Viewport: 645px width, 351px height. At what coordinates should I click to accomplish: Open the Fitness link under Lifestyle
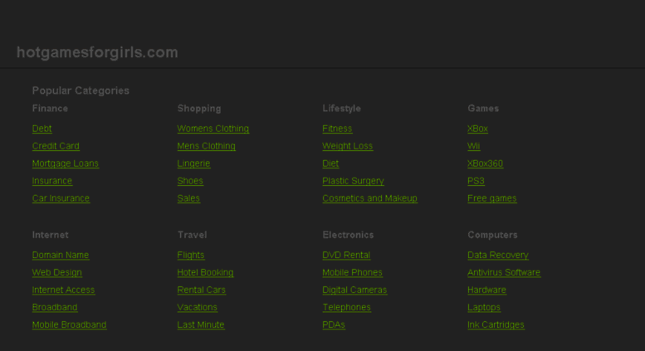click(x=337, y=129)
